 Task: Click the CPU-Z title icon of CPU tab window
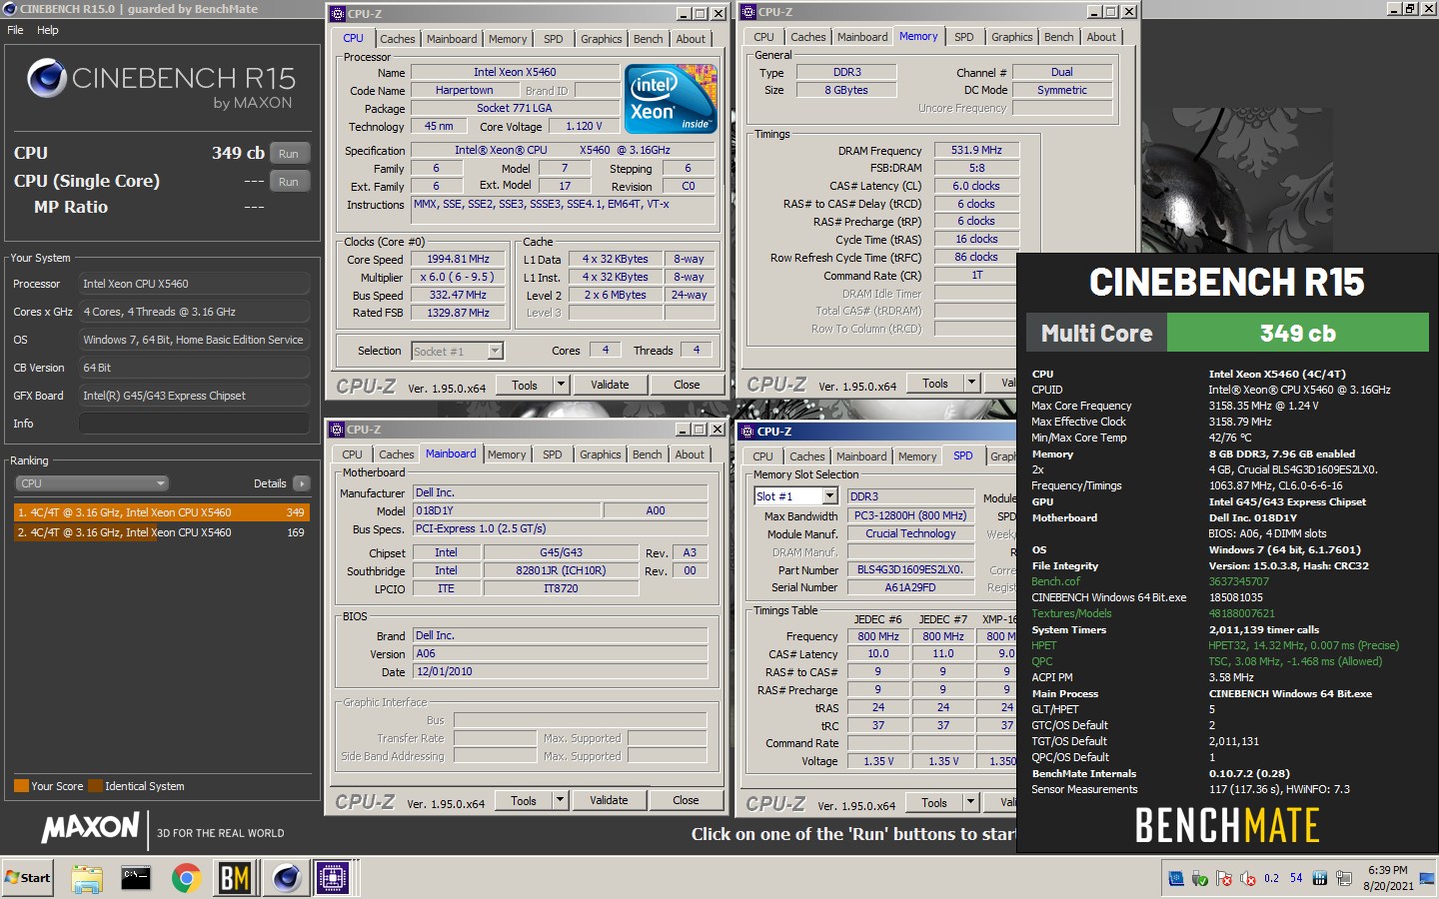click(x=338, y=14)
